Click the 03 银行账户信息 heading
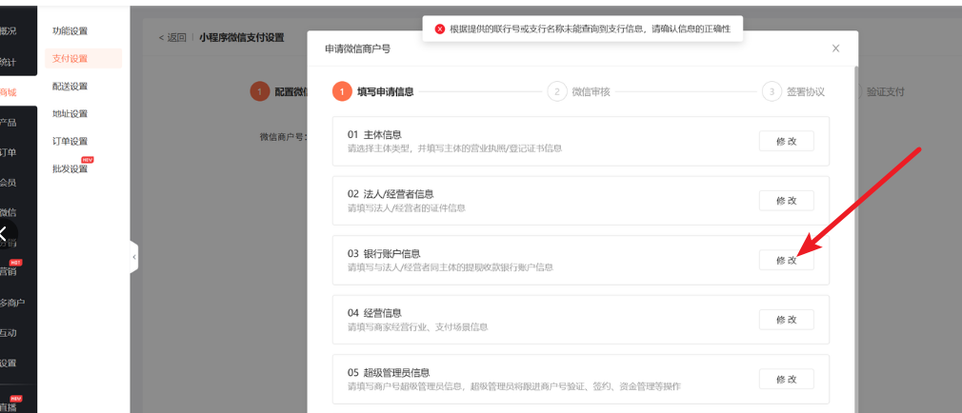Image resolution: width=962 pixels, height=413 pixels. tap(384, 253)
